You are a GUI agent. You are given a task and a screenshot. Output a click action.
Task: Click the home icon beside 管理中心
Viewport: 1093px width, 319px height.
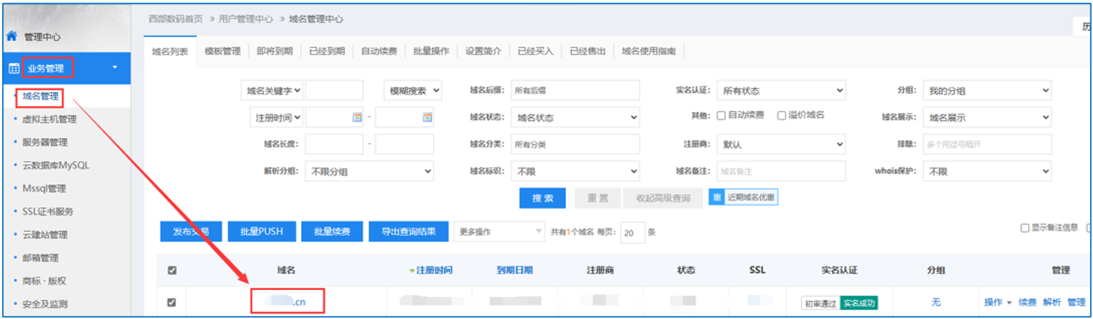(11, 36)
